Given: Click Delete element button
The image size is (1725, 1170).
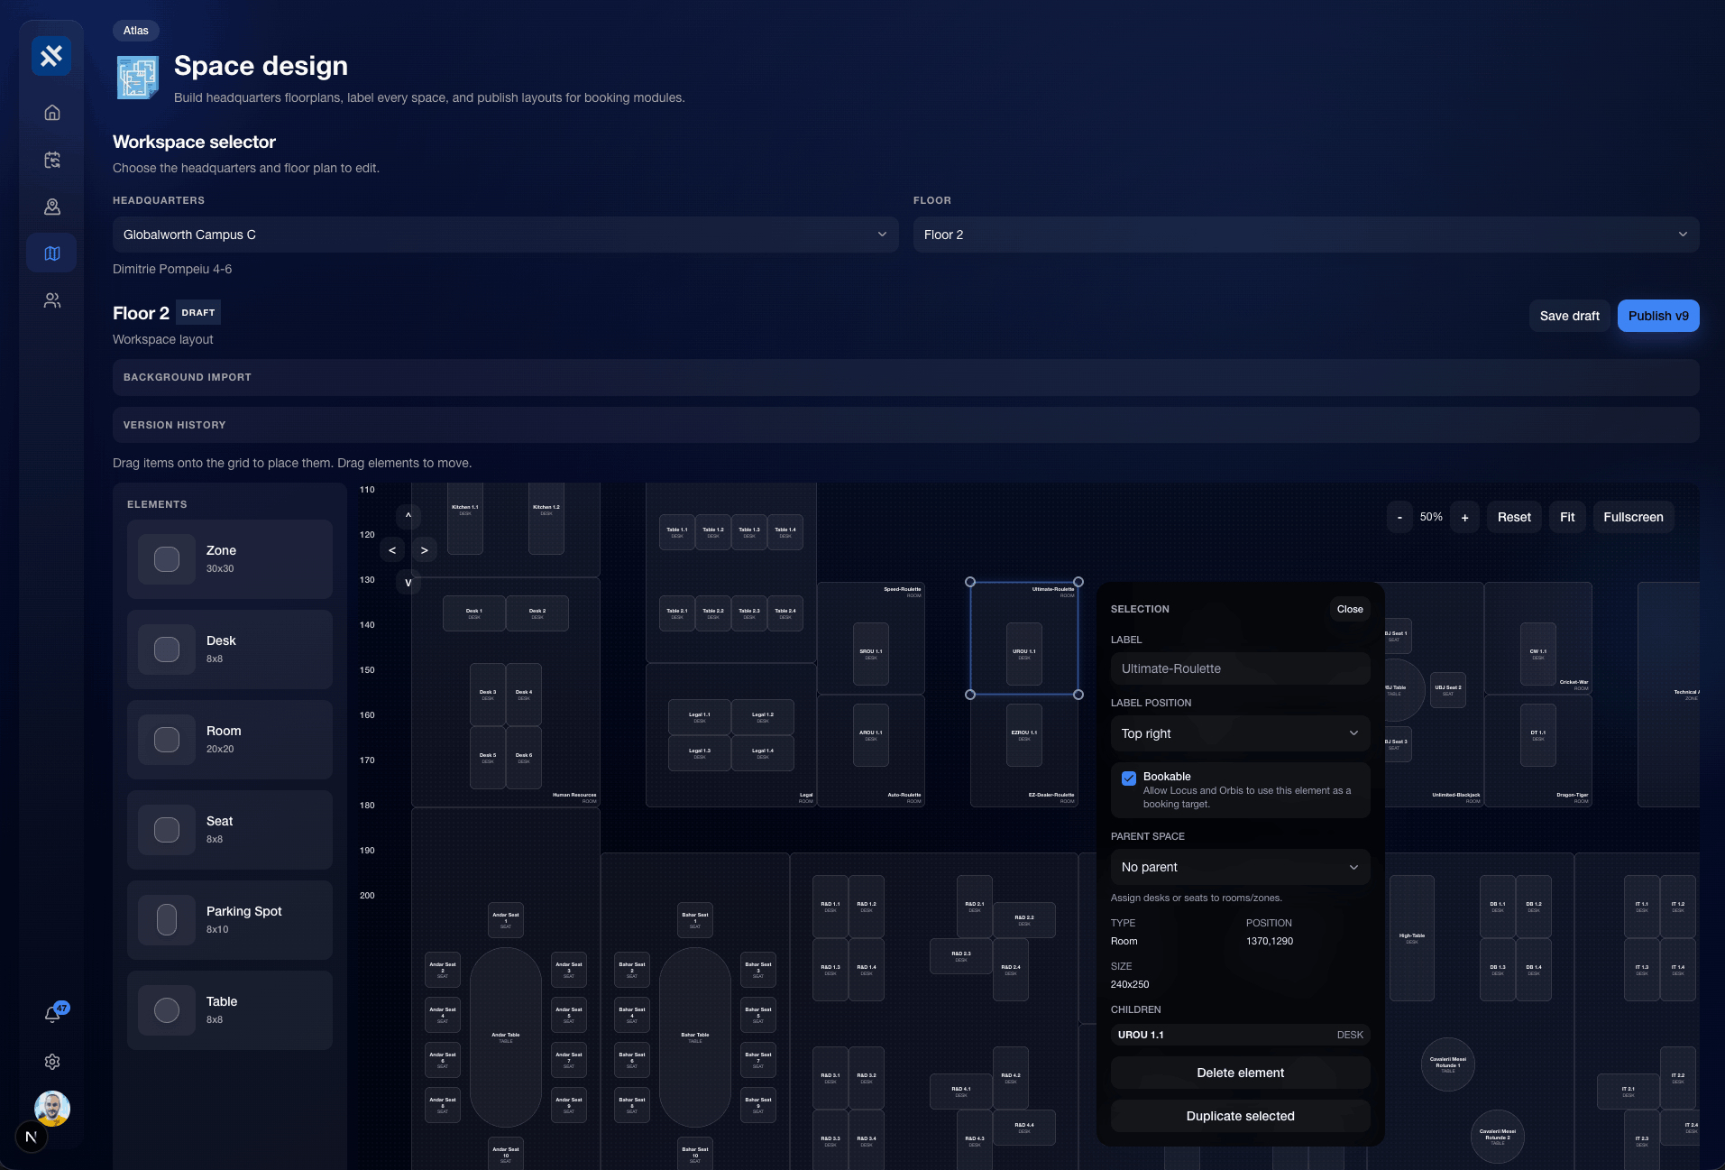Looking at the screenshot, I should (x=1240, y=1073).
